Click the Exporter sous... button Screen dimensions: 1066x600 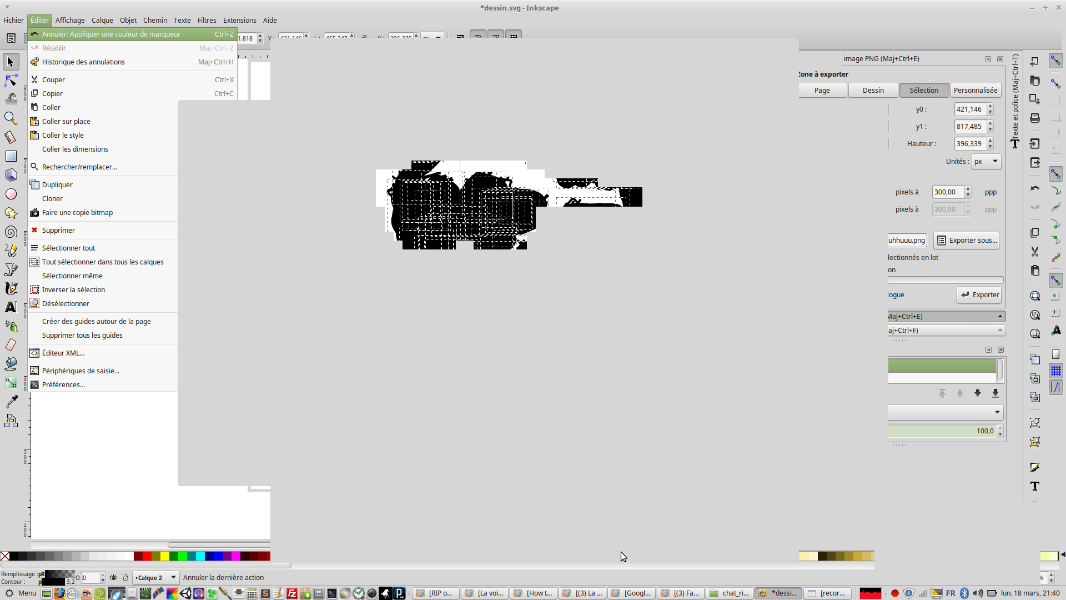[967, 241]
